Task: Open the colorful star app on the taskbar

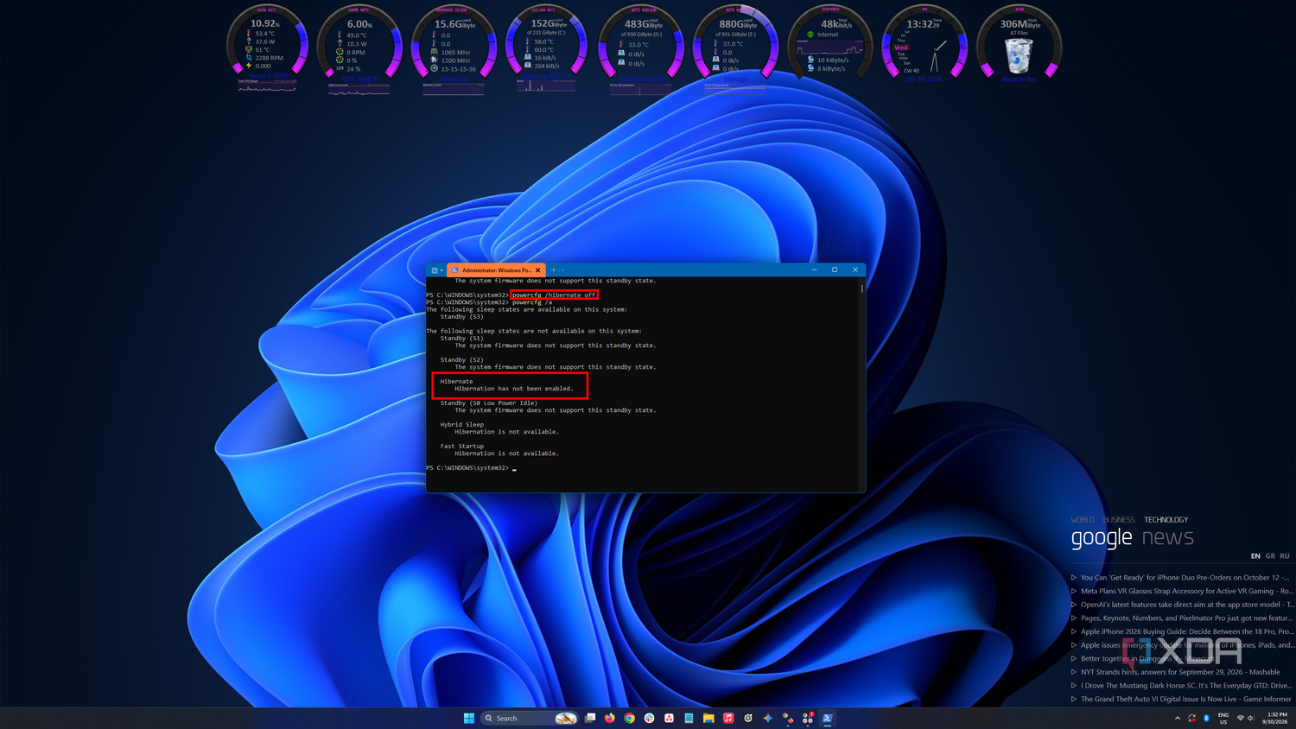Action: tap(768, 718)
